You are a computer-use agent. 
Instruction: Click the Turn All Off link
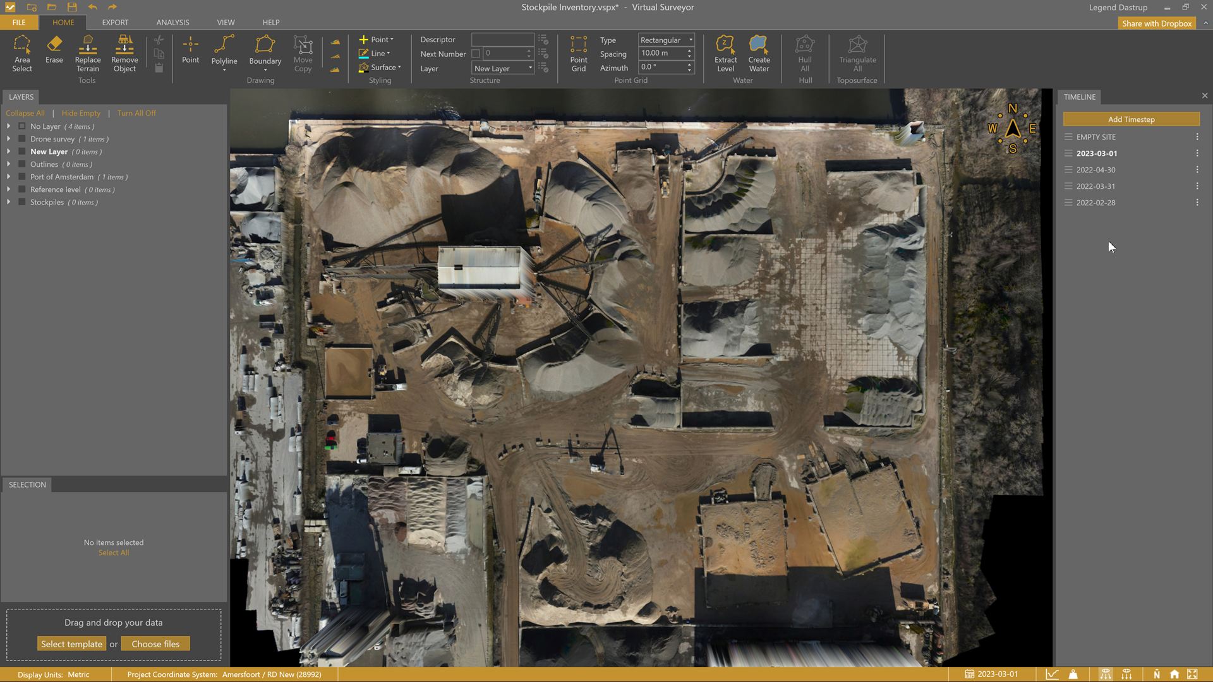[136, 113]
